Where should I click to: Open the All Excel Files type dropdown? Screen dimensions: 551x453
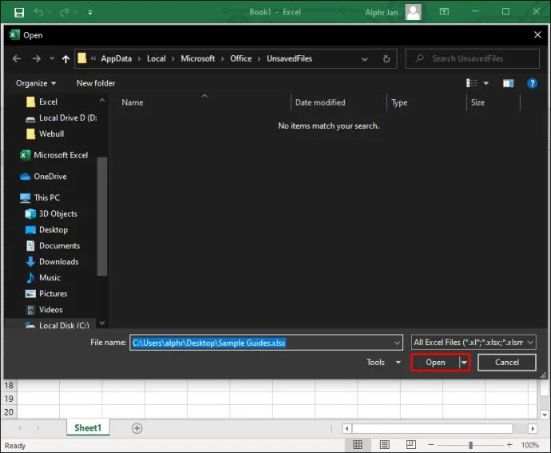point(474,343)
